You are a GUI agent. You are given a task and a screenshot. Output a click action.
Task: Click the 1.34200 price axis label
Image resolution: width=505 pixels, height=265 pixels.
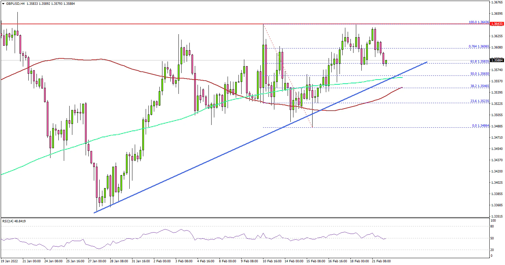point(497,171)
